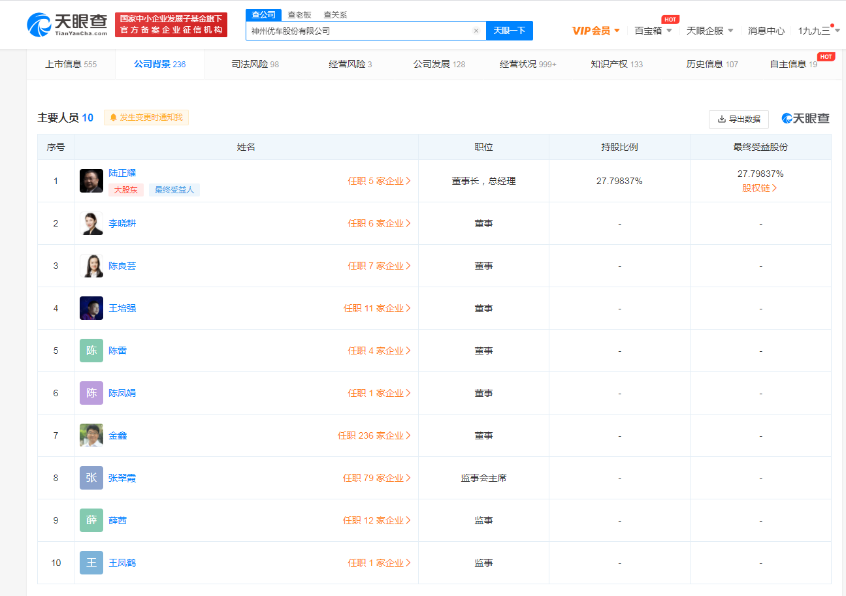The height and width of the screenshot is (596, 846).
Task: Expand 任职 6 家企业 for 李晓耕
Action: click(x=379, y=223)
